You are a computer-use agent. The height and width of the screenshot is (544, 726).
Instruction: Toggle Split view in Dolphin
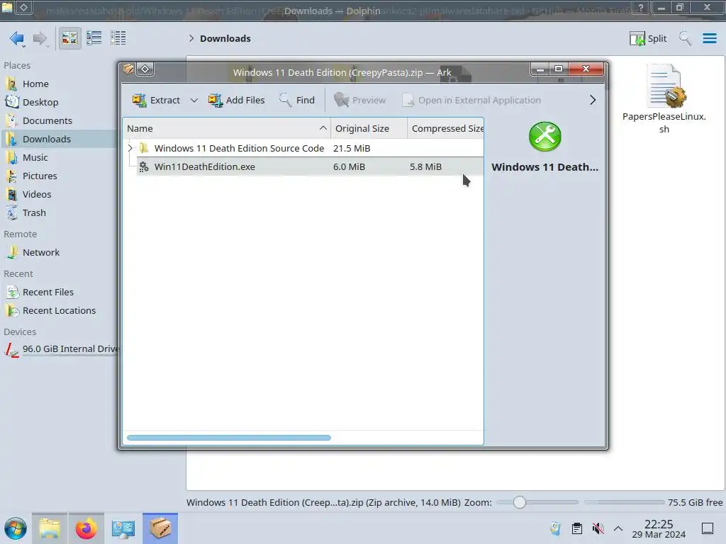point(648,38)
